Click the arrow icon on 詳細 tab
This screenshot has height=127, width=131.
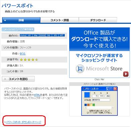pyautogui.click(x=5, y=20)
